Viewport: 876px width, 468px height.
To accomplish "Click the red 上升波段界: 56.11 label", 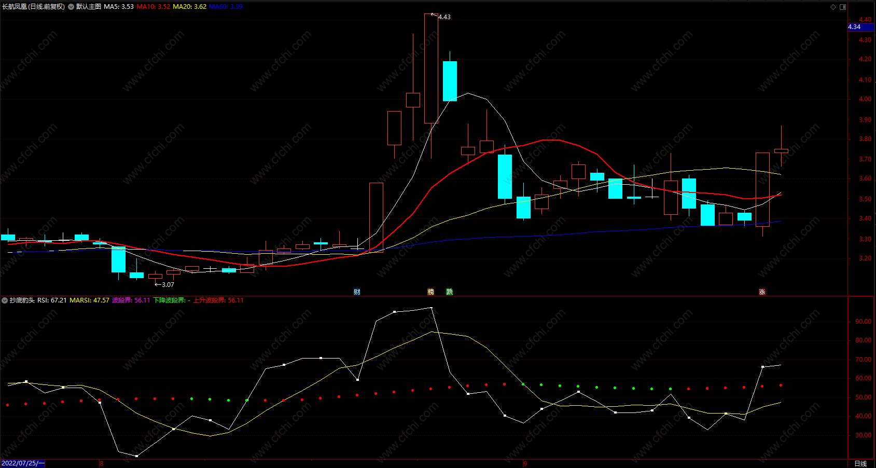I will (218, 300).
